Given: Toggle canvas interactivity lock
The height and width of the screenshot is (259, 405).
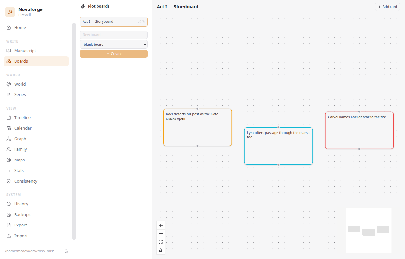Looking at the screenshot, I should pyautogui.click(x=161, y=250).
